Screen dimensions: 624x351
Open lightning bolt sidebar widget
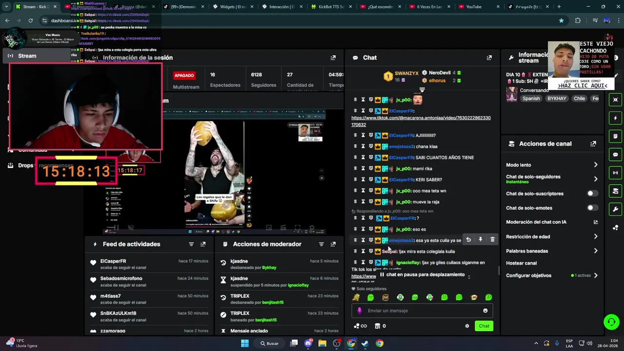615,118
